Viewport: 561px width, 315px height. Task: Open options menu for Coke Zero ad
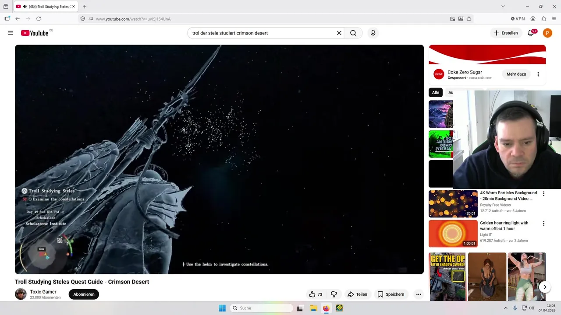[538, 74]
